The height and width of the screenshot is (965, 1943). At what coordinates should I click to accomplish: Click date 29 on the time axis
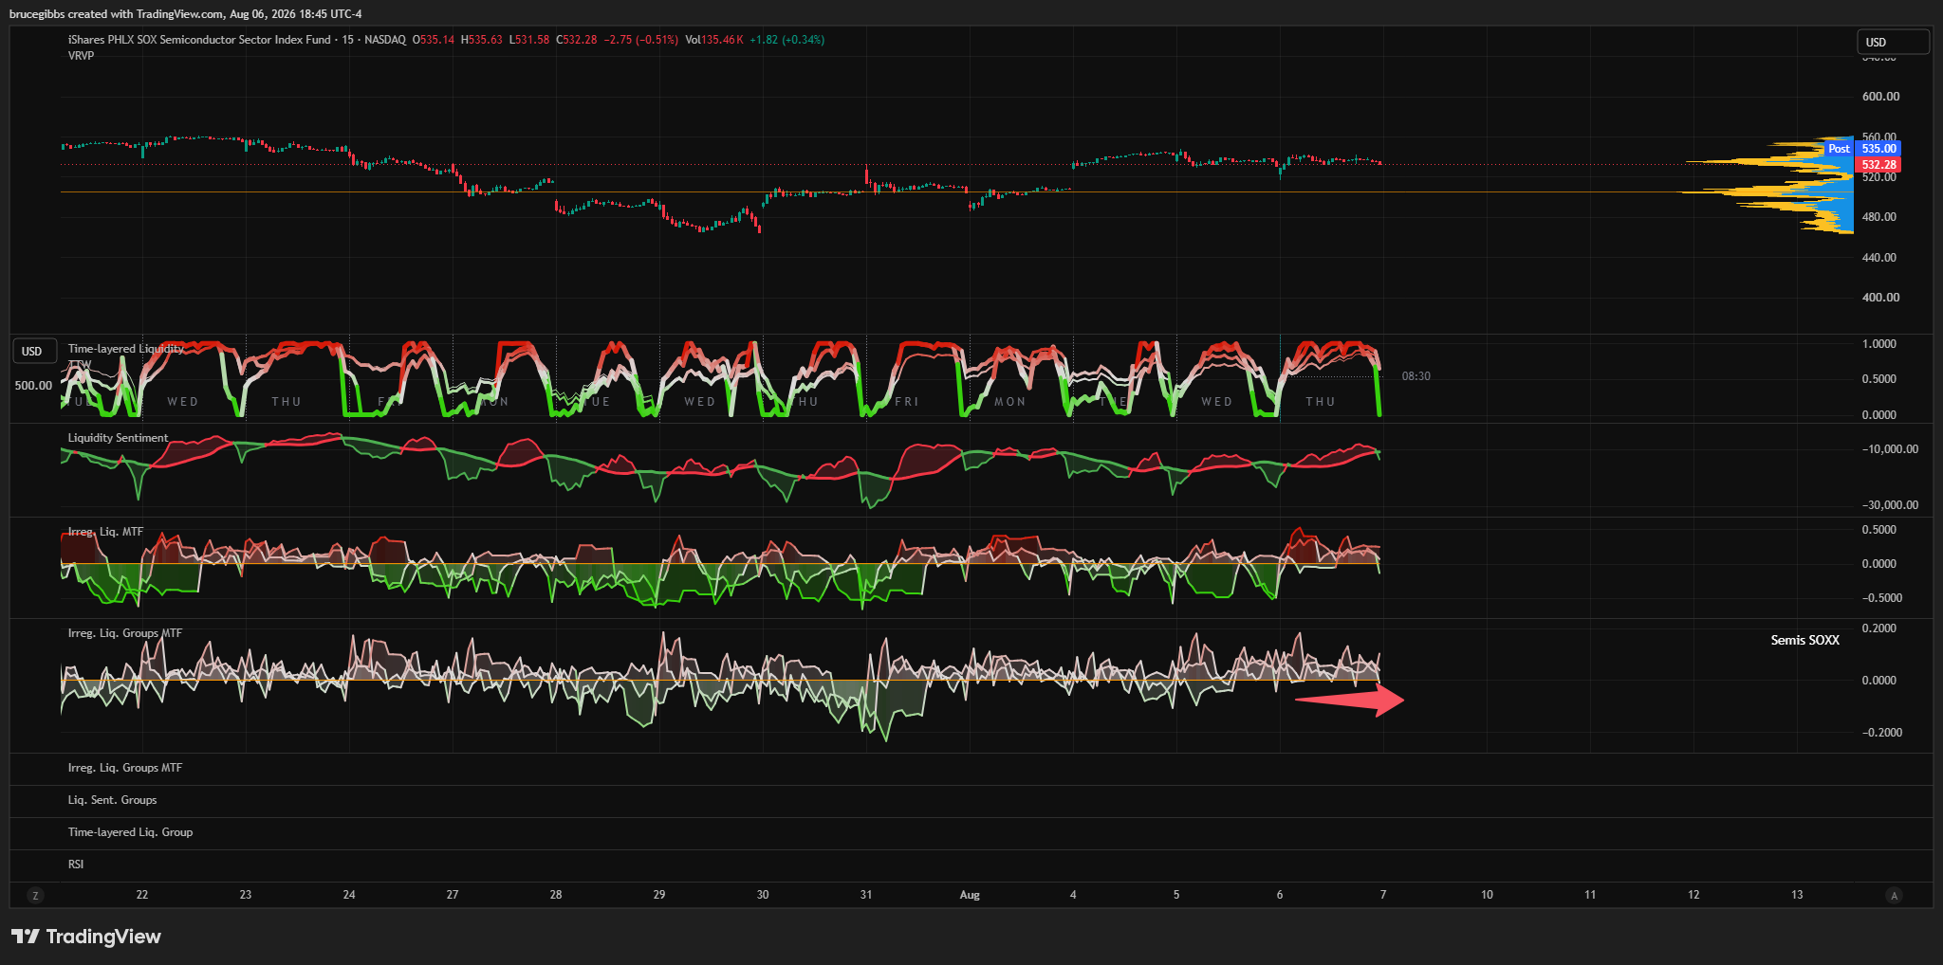[x=659, y=895]
